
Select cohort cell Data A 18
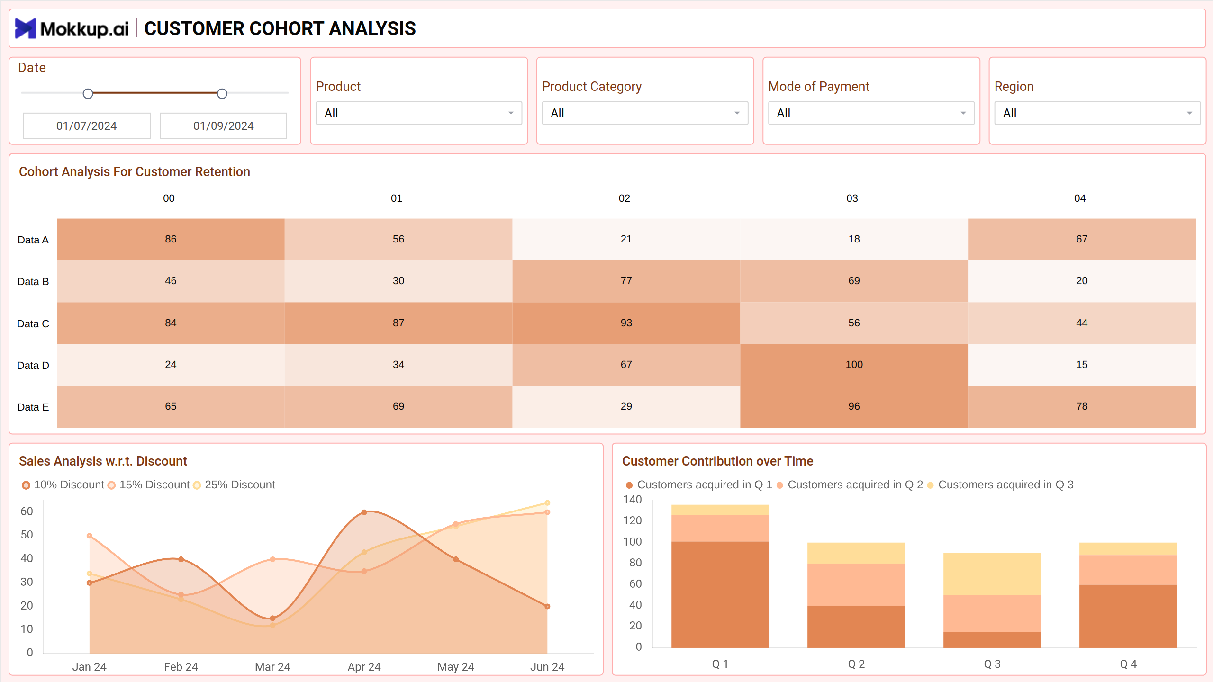pyautogui.click(x=854, y=239)
